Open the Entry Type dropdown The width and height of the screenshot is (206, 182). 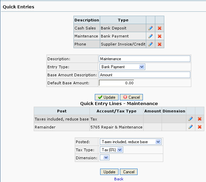pyautogui.click(x=122, y=67)
